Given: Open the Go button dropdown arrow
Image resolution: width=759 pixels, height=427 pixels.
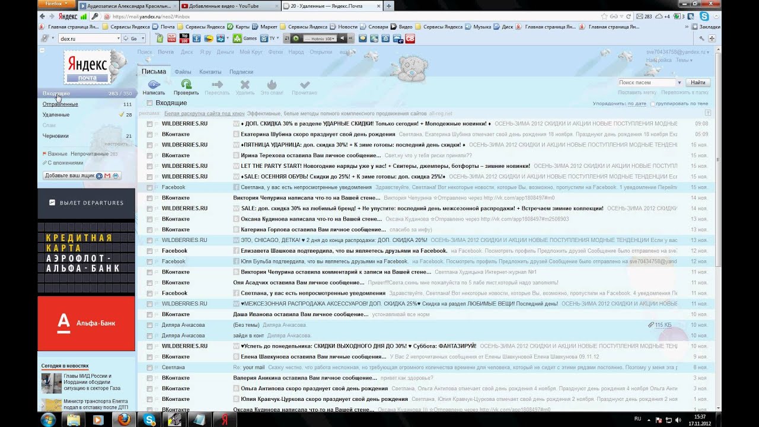Looking at the screenshot, I should tap(142, 38).
